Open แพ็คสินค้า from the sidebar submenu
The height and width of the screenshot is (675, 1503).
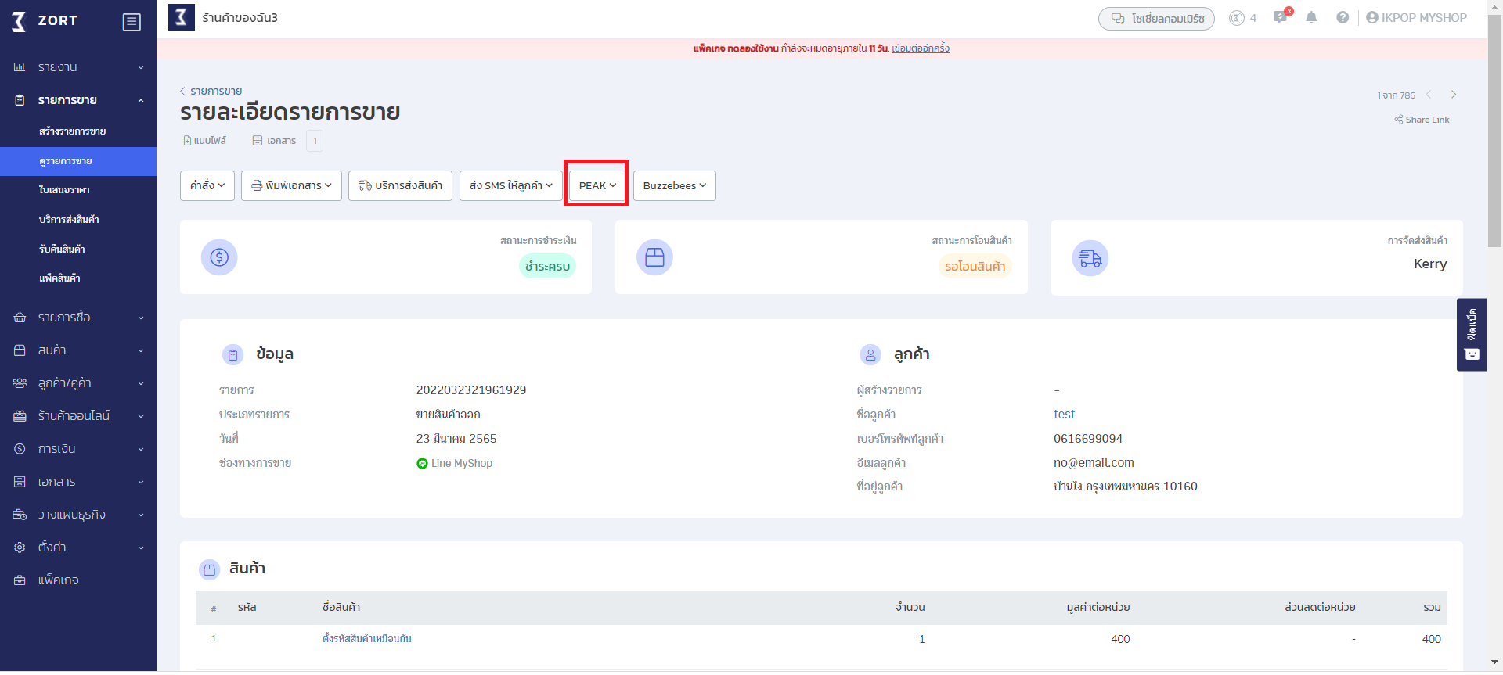pyautogui.click(x=59, y=278)
